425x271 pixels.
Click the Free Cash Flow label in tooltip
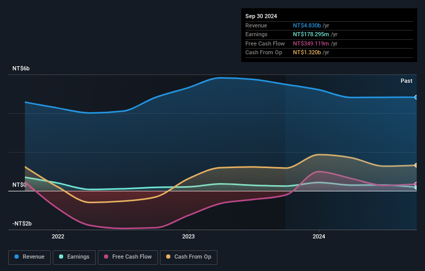[x=265, y=43]
